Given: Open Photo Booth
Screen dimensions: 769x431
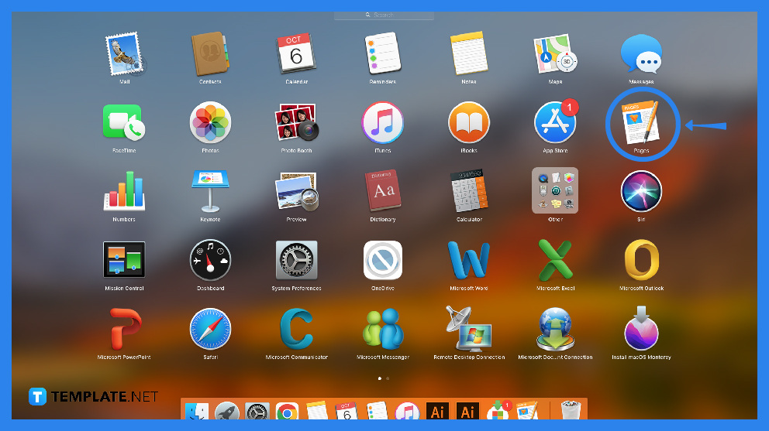Looking at the screenshot, I should tap(296, 122).
